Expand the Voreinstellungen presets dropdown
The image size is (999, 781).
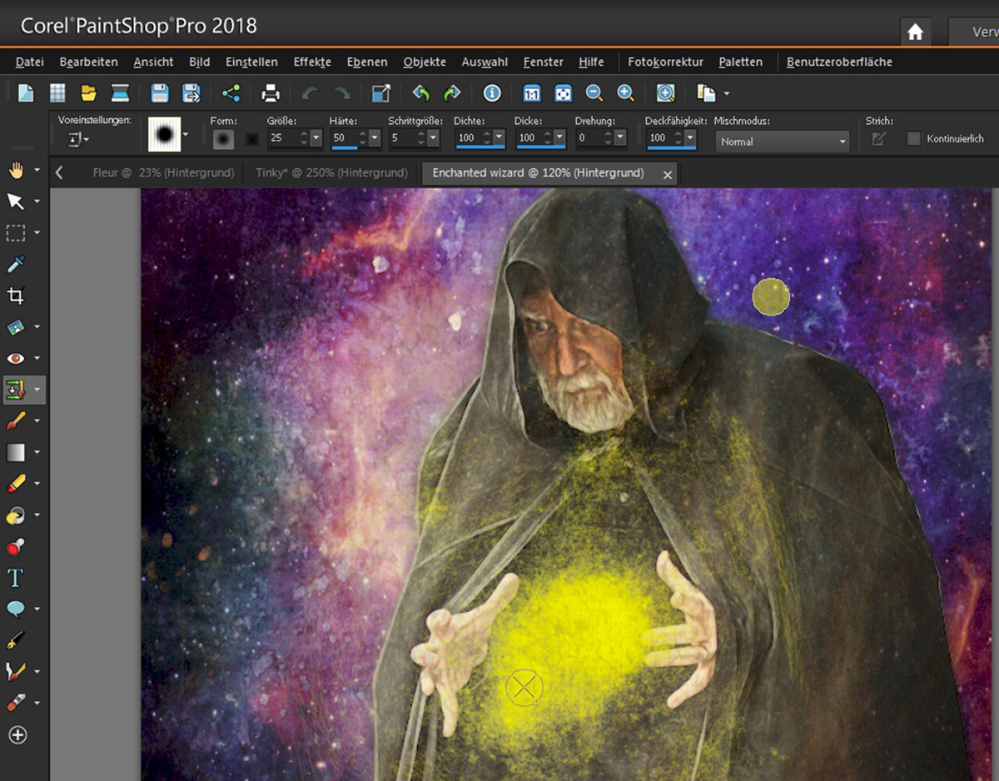point(78,139)
